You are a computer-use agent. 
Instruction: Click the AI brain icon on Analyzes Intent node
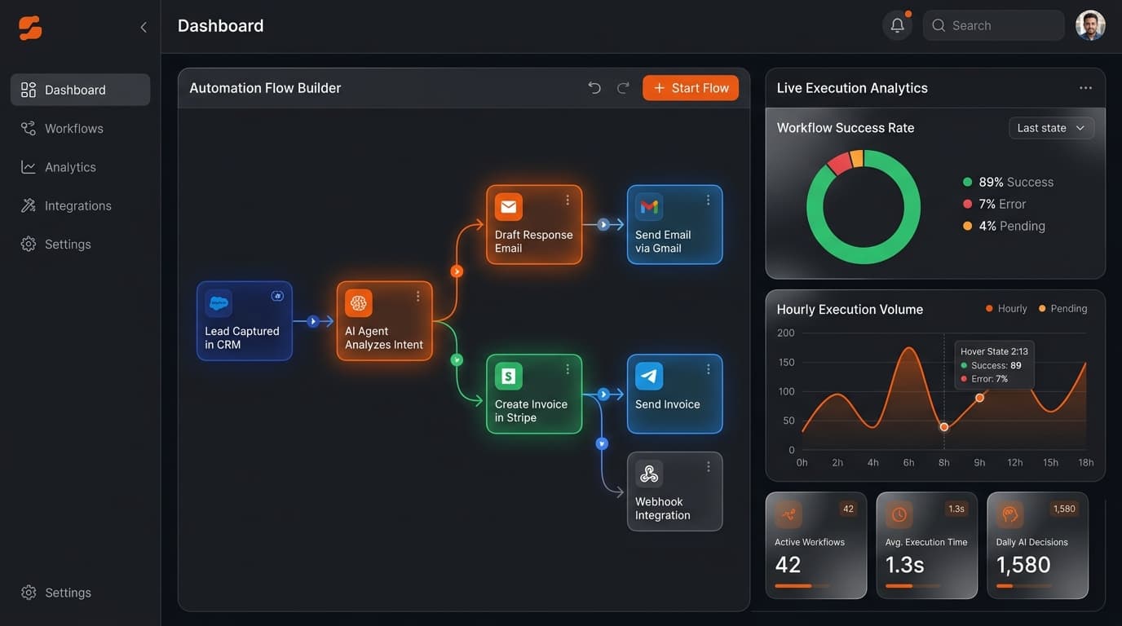(359, 303)
